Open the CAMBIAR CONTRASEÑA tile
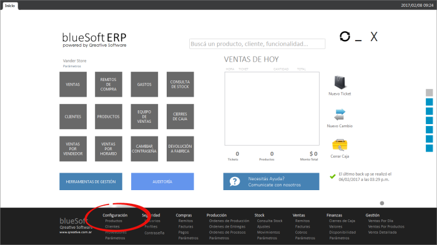 pos(144,148)
